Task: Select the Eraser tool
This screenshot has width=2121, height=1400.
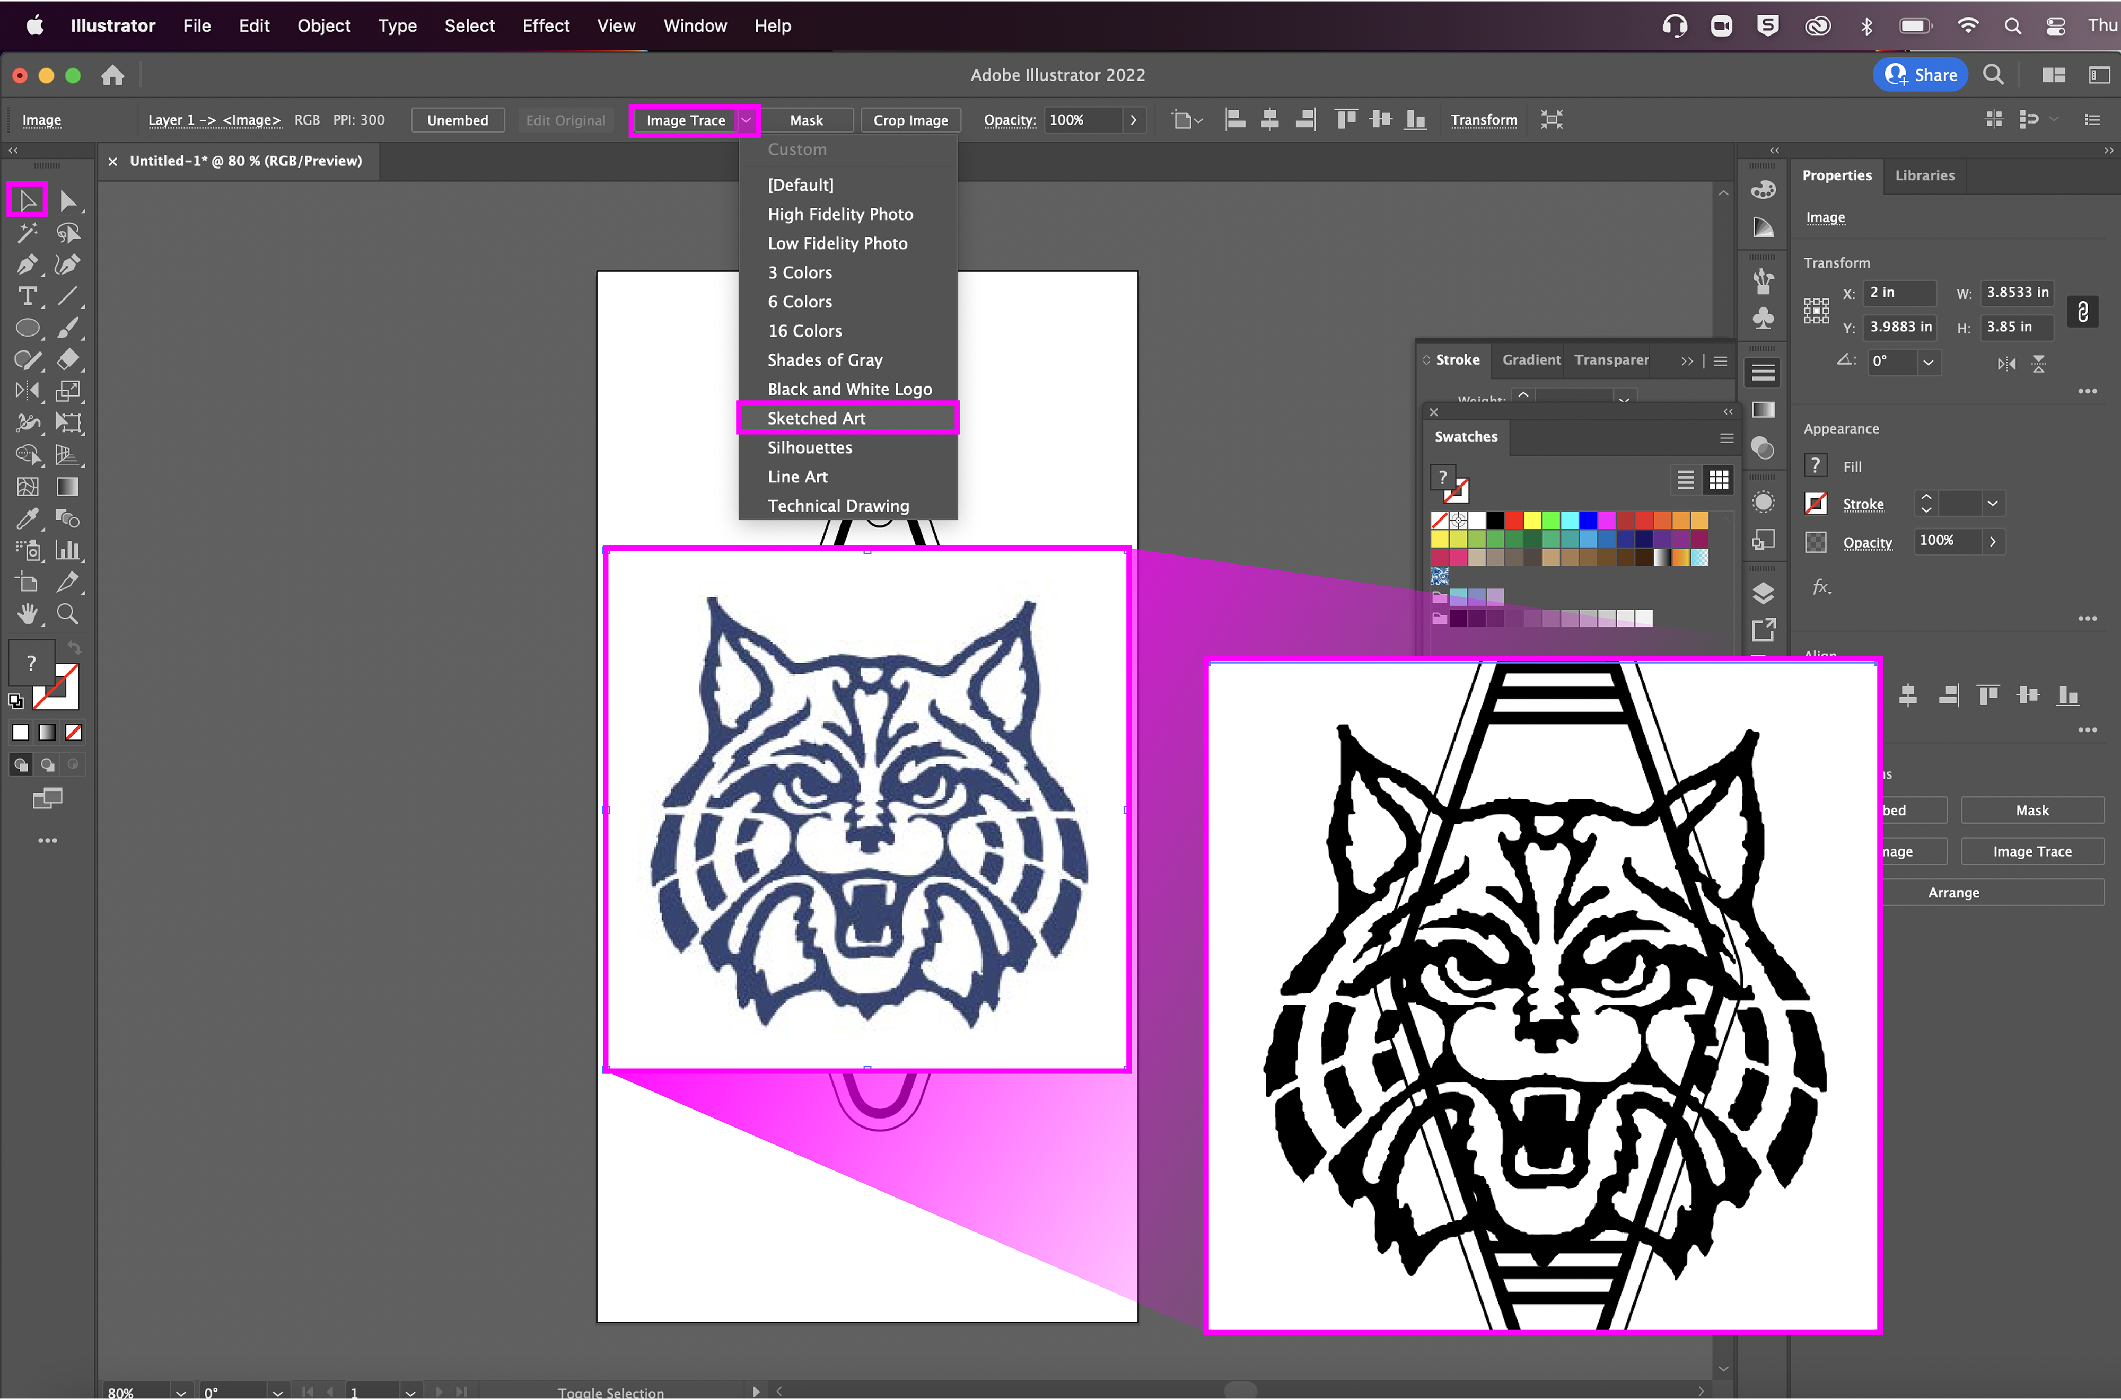Action: coord(68,360)
